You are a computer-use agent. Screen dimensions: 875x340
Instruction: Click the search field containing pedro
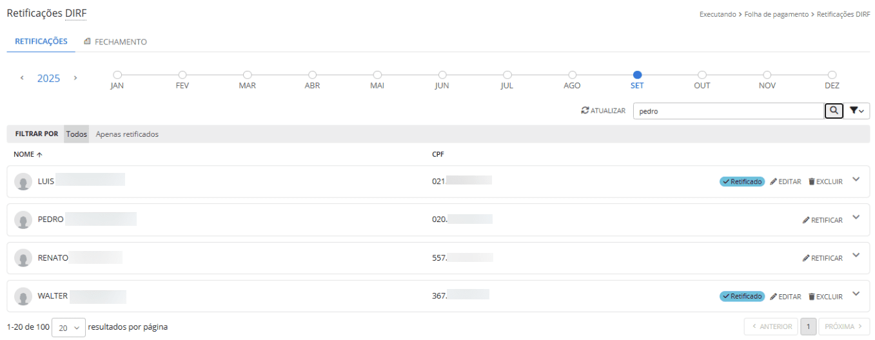[729, 111]
